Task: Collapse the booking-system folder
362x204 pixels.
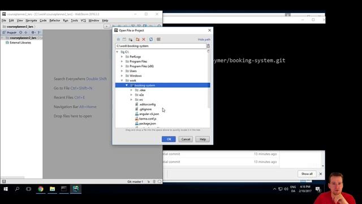Action: [x=127, y=86]
